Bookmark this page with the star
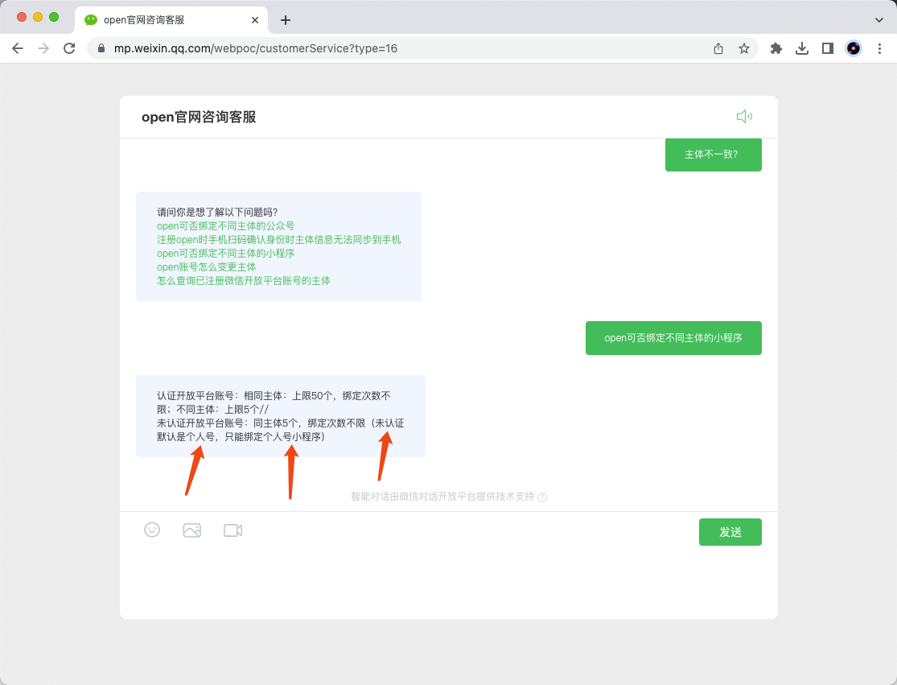The image size is (897, 685). 743,48
